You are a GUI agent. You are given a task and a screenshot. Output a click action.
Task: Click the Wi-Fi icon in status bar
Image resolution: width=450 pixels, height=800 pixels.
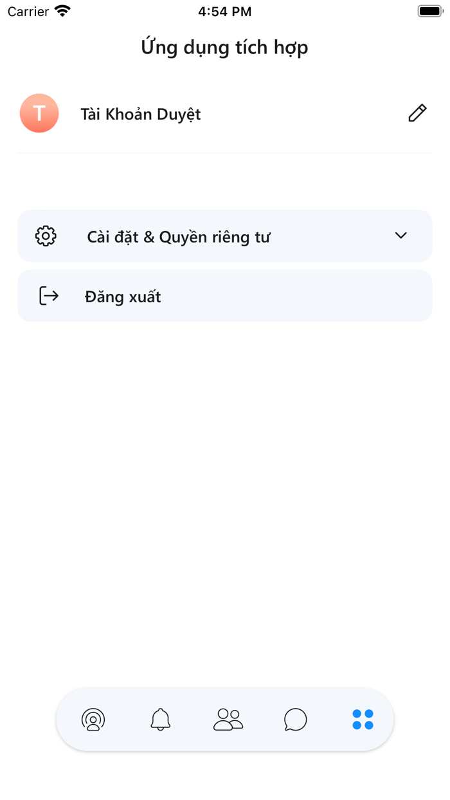point(61,10)
